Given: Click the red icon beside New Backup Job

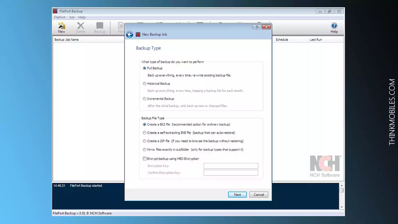Looking at the screenshot, I should point(138,34).
